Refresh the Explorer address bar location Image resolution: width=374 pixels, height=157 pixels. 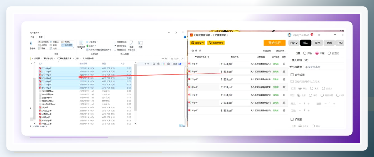pos(166,59)
